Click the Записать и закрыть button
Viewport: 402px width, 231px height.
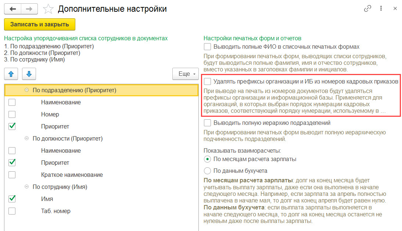[x=40, y=24]
